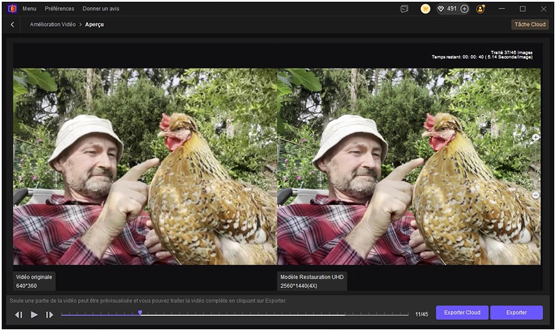
Task: Open the Menu item
Action: point(29,9)
